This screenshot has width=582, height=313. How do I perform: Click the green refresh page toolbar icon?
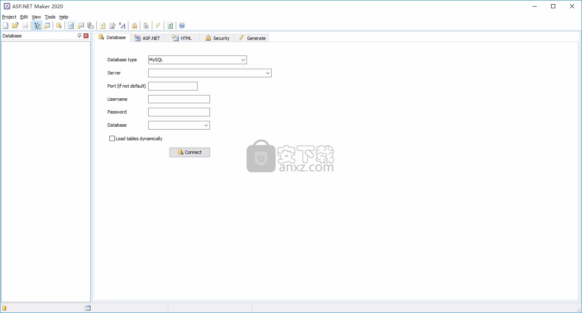click(x=170, y=26)
